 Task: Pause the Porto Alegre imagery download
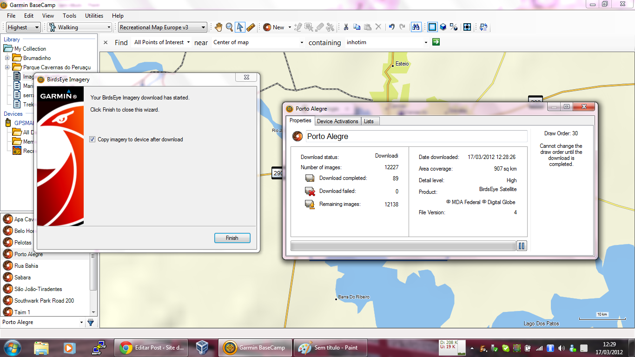point(522,246)
